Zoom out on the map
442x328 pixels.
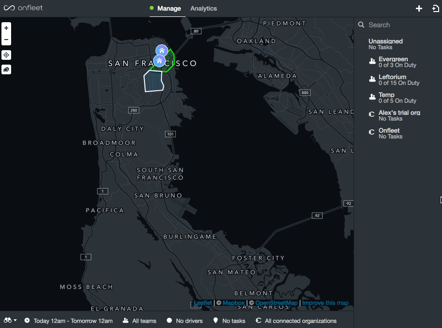(6, 40)
